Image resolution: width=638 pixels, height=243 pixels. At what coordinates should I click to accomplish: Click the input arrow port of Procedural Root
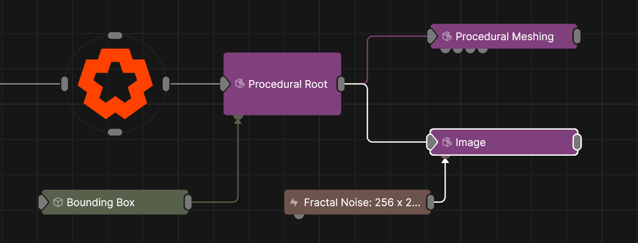(225, 84)
